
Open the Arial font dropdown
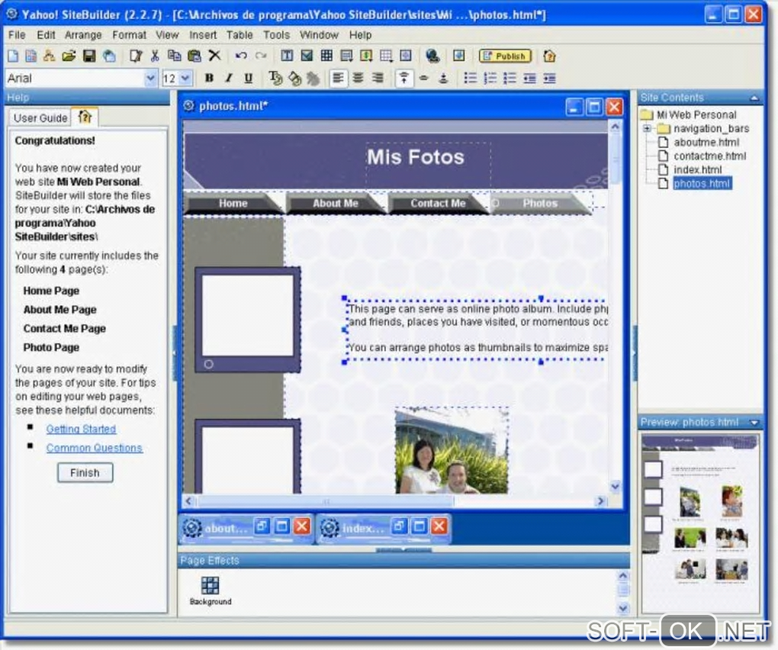150,78
